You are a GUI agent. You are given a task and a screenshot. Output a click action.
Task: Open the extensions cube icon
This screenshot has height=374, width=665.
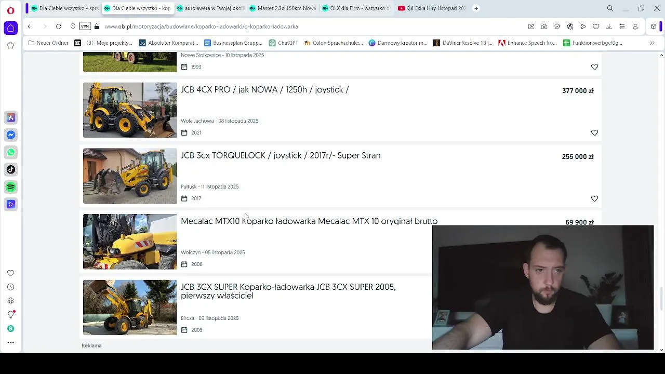tap(654, 26)
